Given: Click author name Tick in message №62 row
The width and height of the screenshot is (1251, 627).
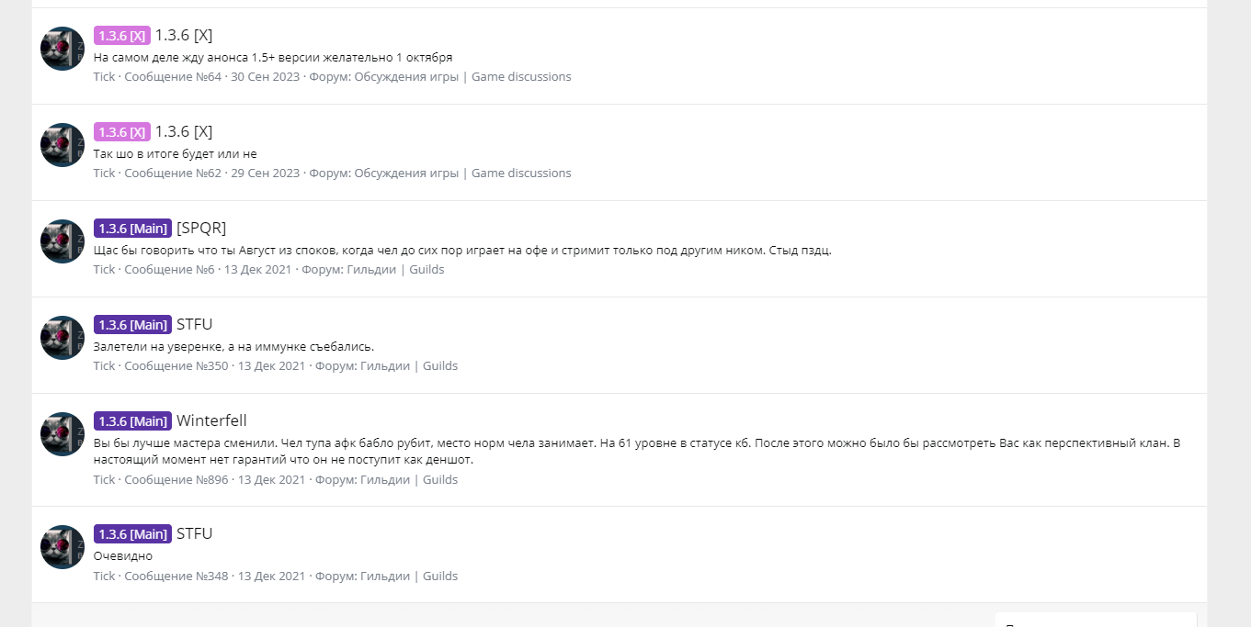Looking at the screenshot, I should 104,174.
